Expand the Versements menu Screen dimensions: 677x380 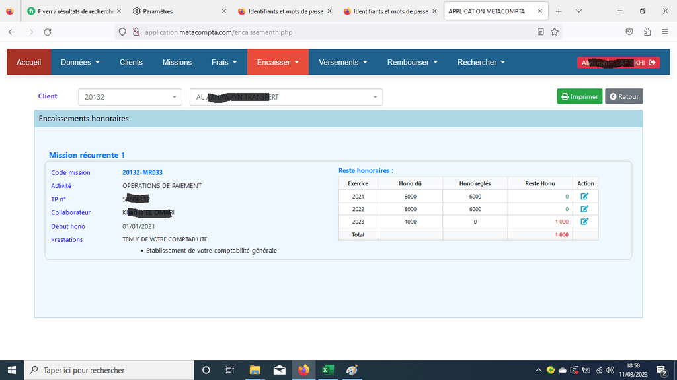click(343, 62)
